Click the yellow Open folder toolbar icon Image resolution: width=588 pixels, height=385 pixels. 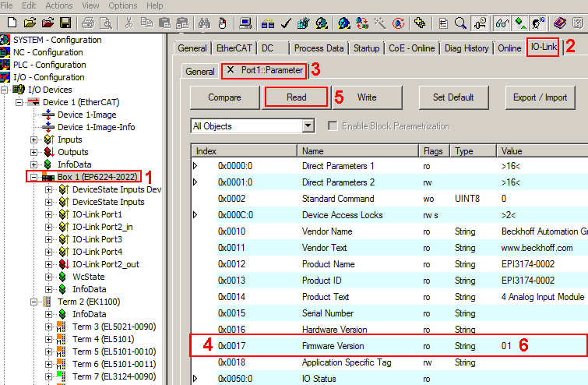click(x=30, y=23)
